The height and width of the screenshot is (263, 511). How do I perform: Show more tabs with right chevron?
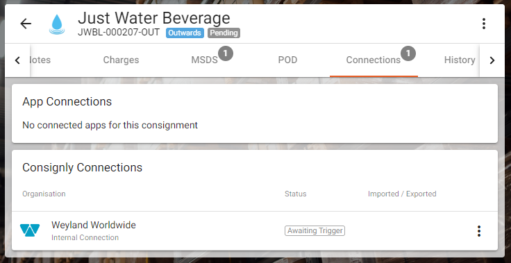pos(492,60)
